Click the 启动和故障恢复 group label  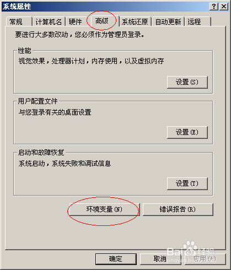coord(41,153)
